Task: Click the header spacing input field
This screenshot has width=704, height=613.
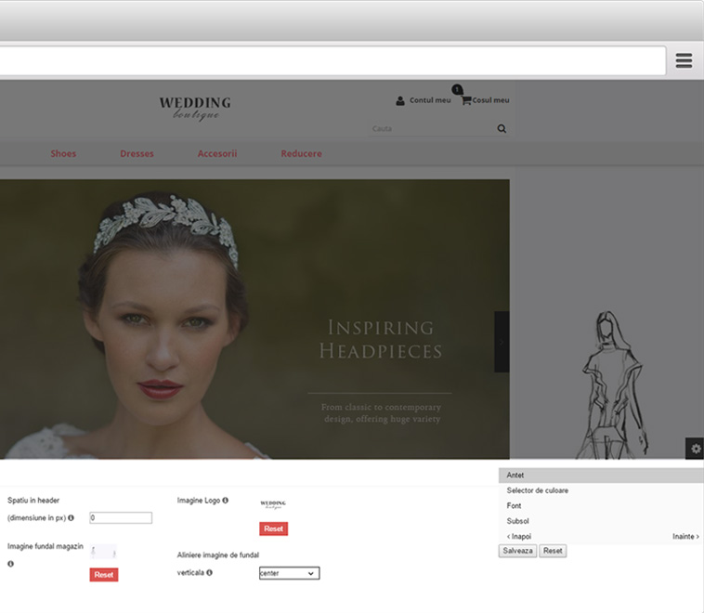Action: tap(121, 518)
